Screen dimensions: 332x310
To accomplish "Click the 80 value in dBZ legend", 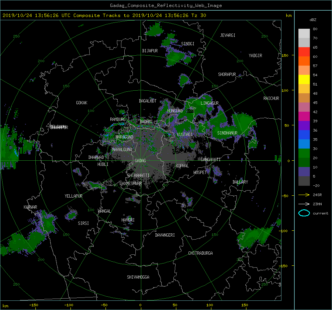I will 315,29.
